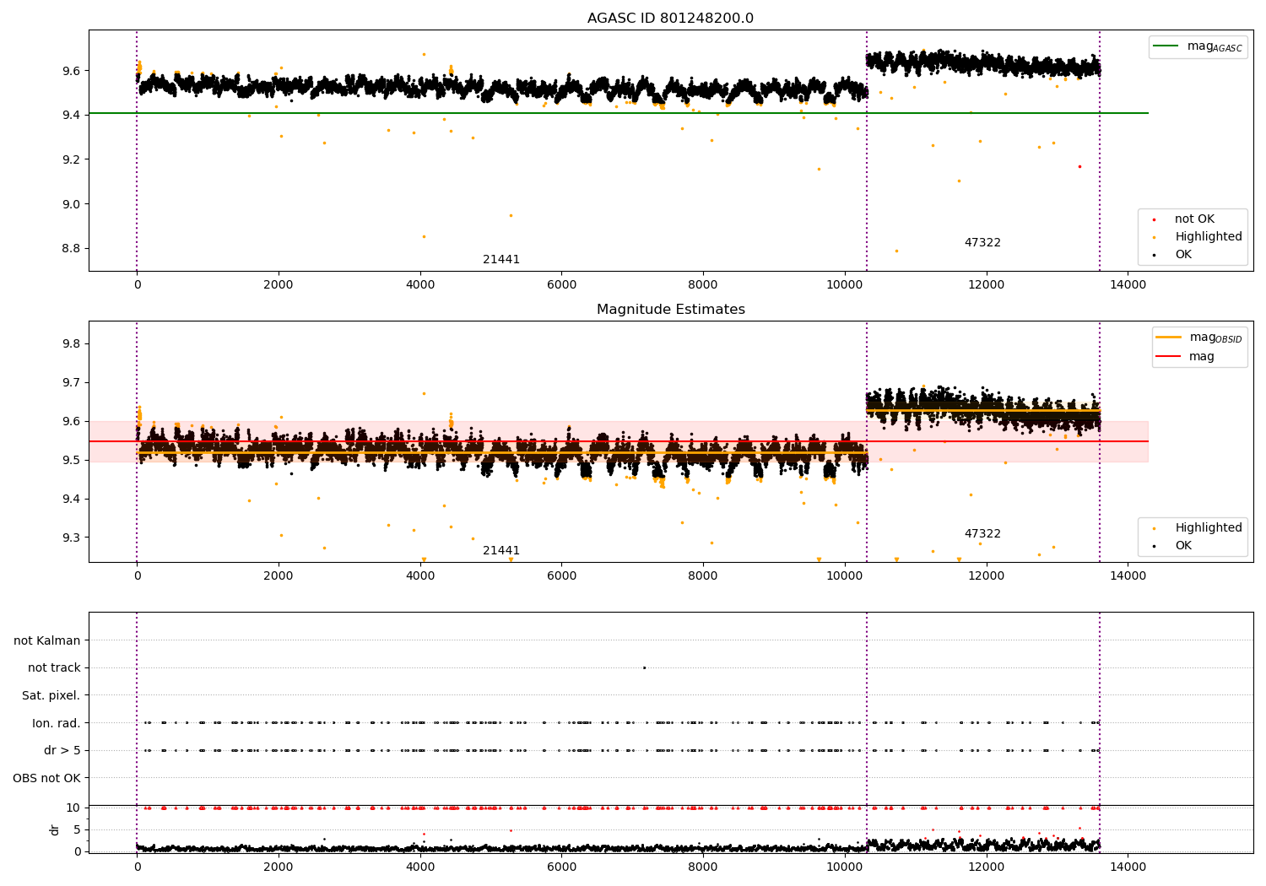Click "OK" in the middle plot legend
Image resolution: width=1266 pixels, height=886 pixels.
click(1183, 546)
